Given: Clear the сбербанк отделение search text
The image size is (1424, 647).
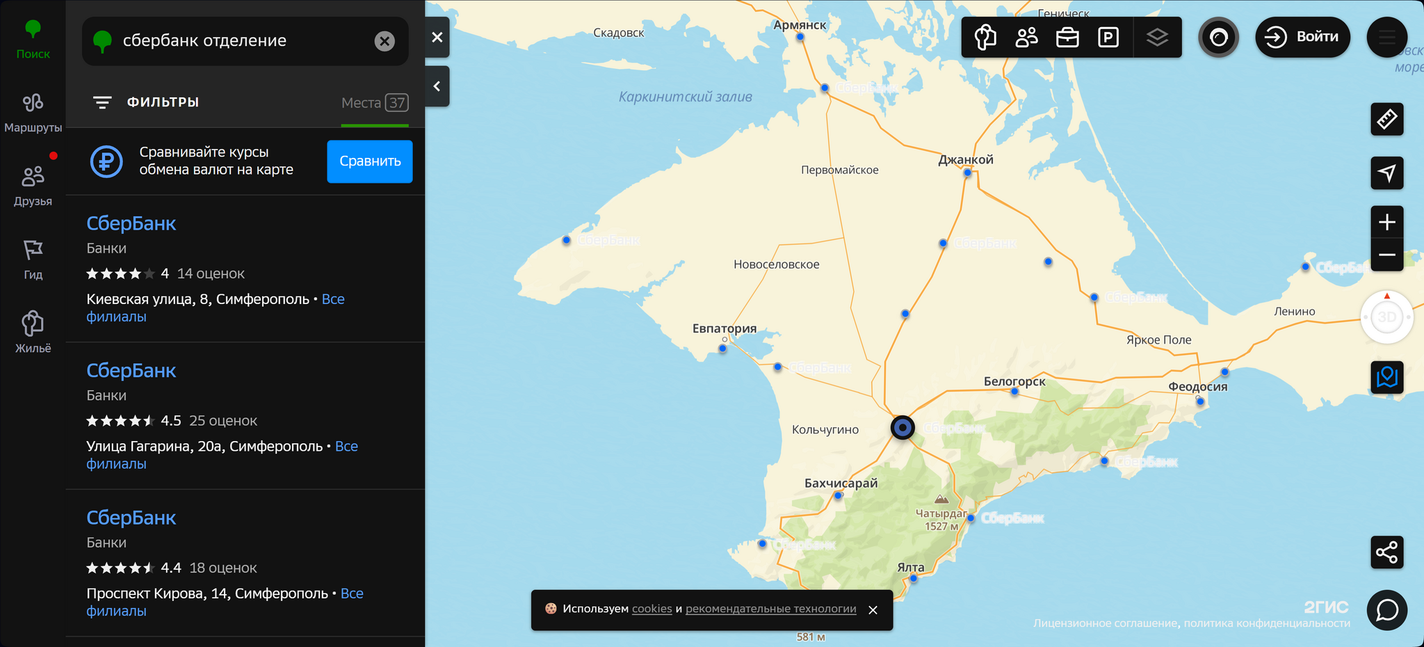Looking at the screenshot, I should (x=385, y=41).
